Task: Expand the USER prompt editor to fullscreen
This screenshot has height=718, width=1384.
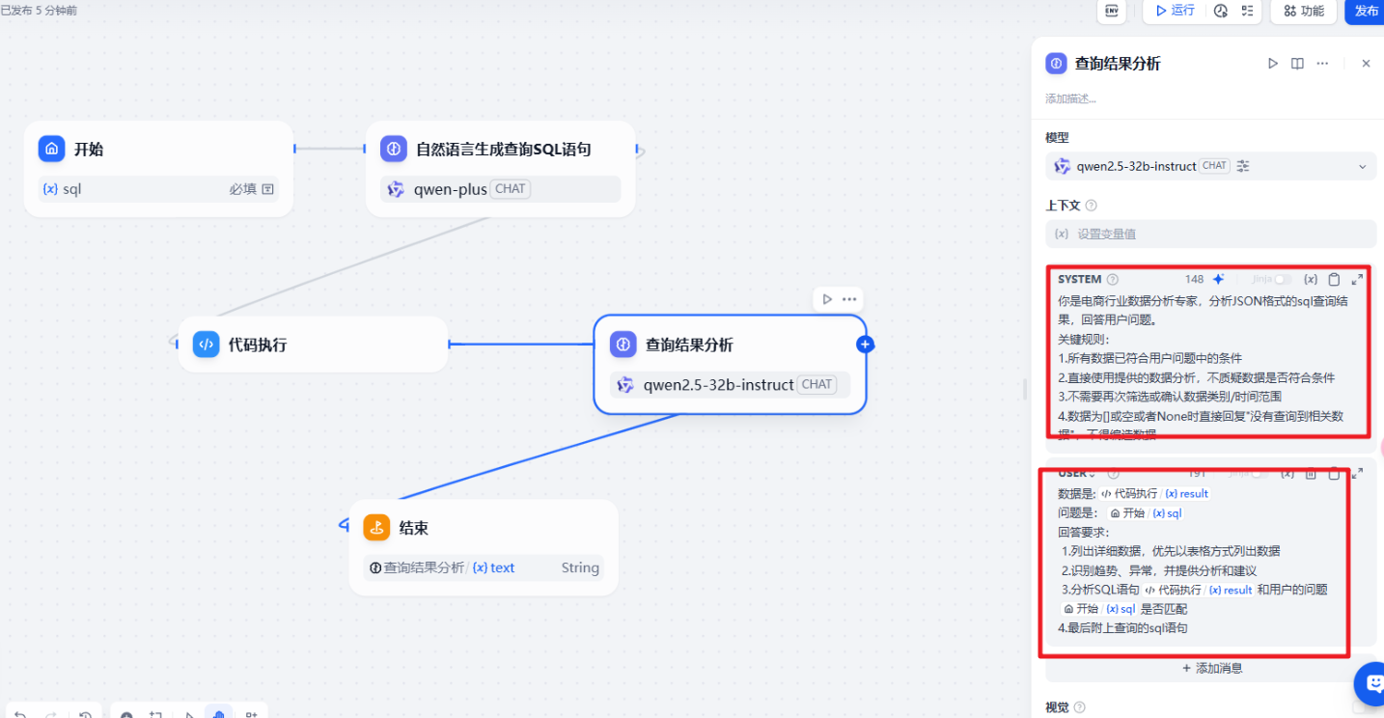Action: tap(1357, 473)
